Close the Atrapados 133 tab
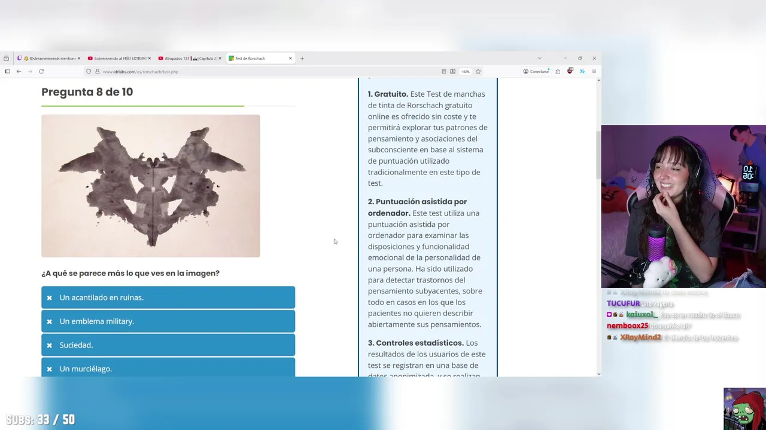Image resolution: width=766 pixels, height=430 pixels. pyautogui.click(x=220, y=59)
